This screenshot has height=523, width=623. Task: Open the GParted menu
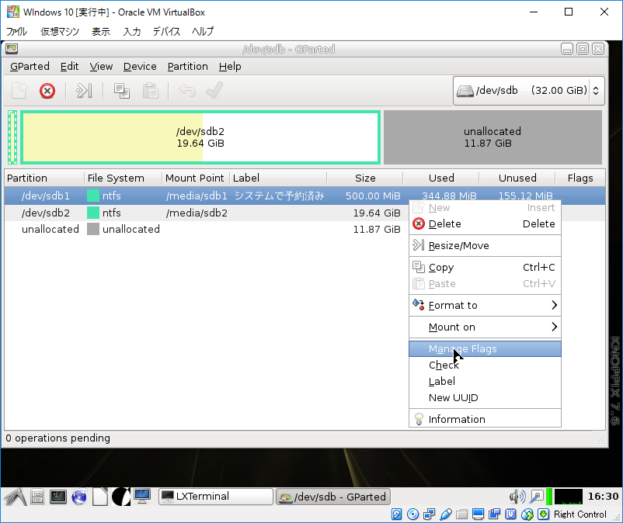[30, 66]
